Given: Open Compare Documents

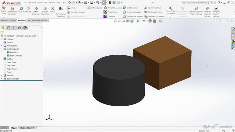Looking at the screenshot, I should point(154,16).
